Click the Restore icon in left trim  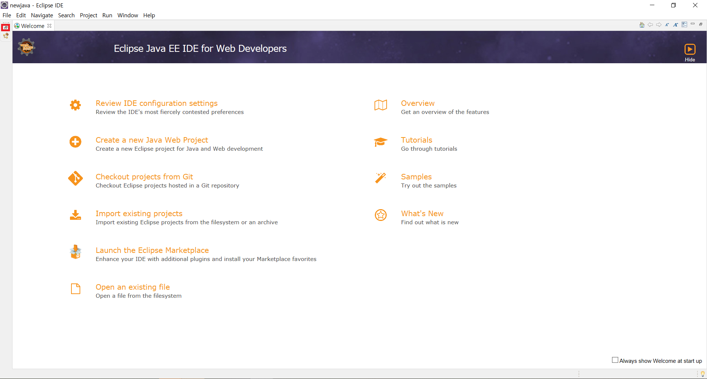pos(6,28)
